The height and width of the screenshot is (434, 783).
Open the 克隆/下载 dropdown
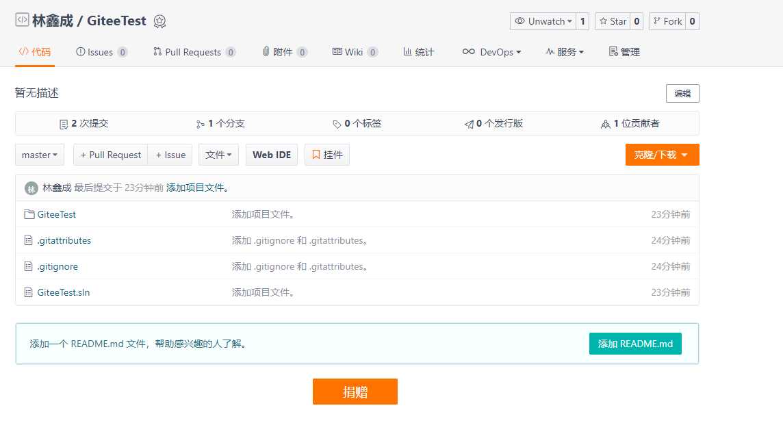click(662, 155)
